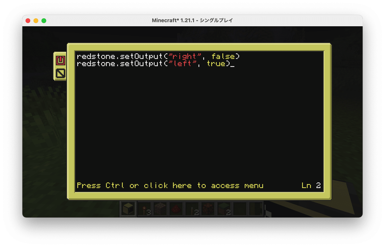Click the 'true' keyword on line two

tap(216, 64)
